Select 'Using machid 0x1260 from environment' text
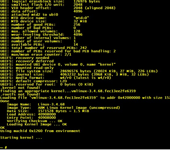 [x=40, y=131]
